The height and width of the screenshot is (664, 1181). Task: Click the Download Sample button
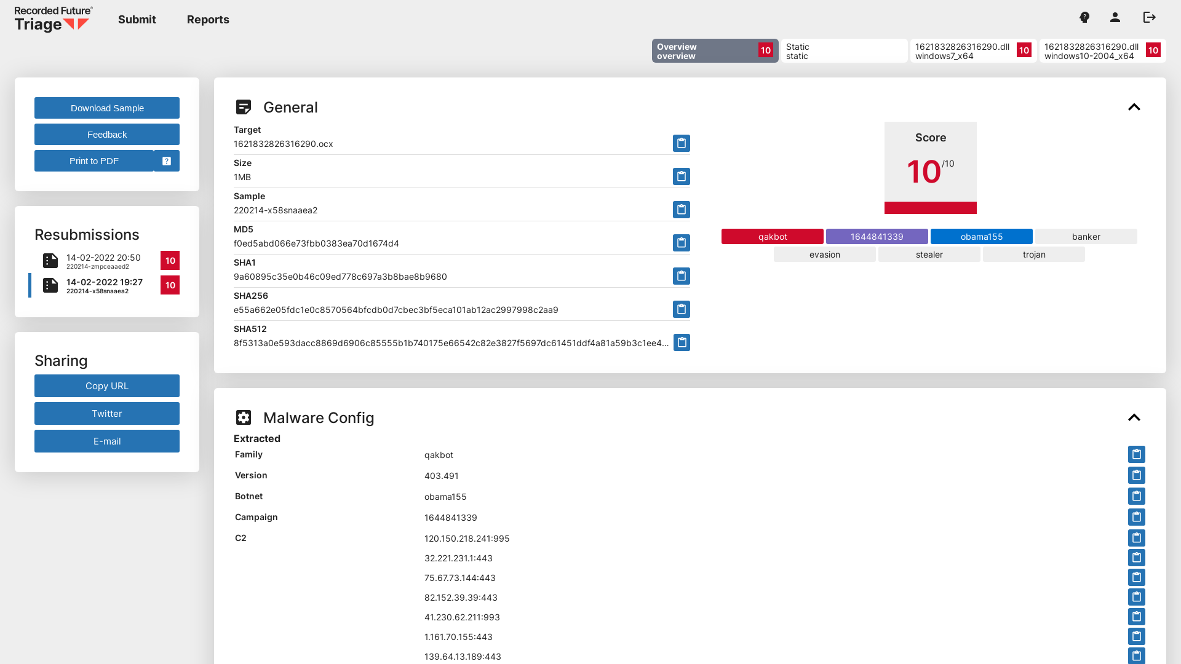(x=107, y=108)
